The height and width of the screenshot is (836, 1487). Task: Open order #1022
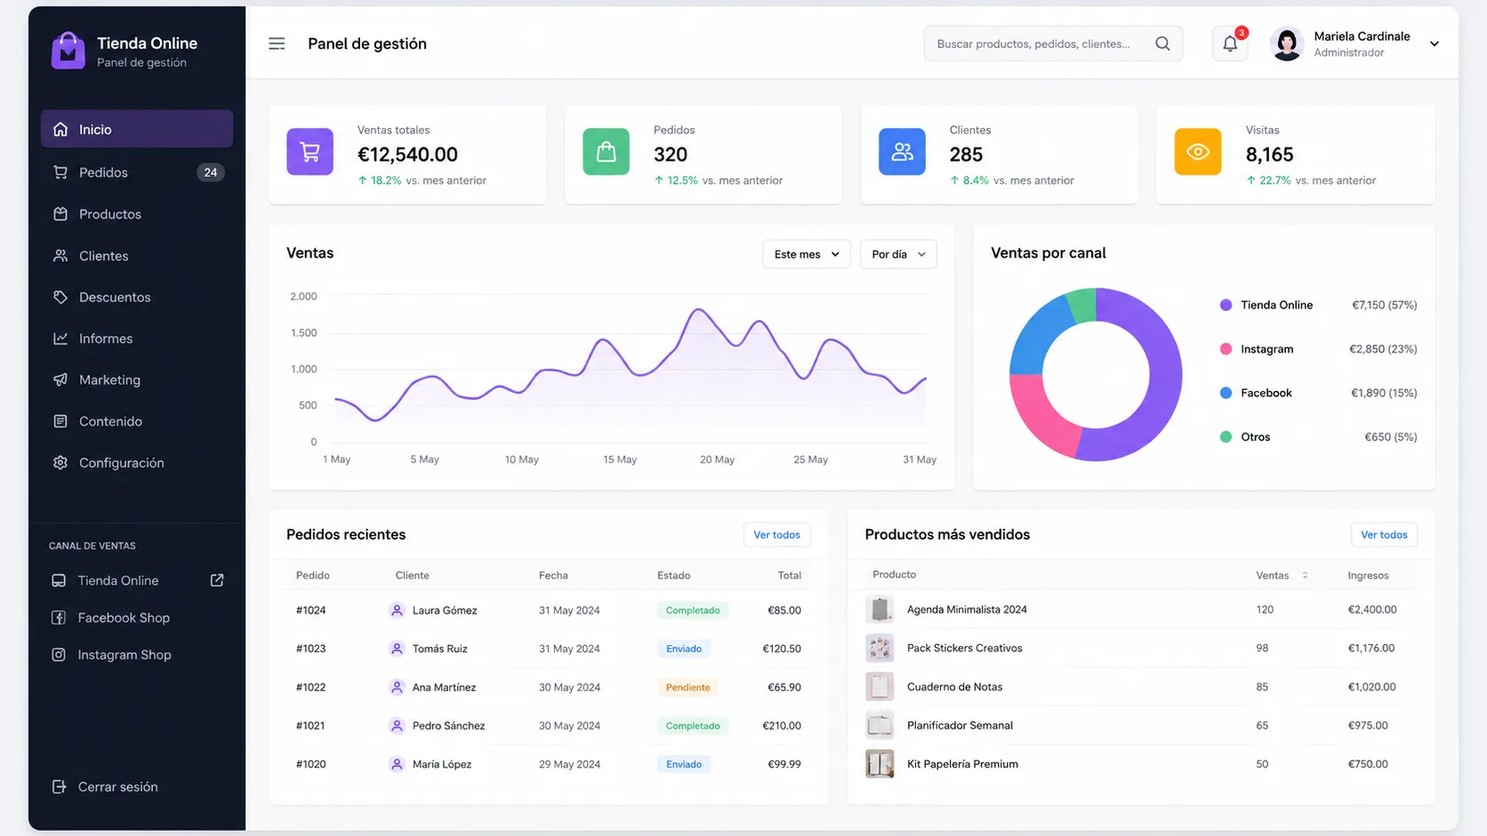click(310, 687)
